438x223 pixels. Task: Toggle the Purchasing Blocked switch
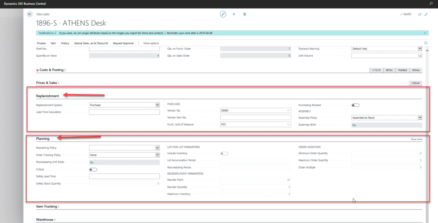(x=355, y=105)
